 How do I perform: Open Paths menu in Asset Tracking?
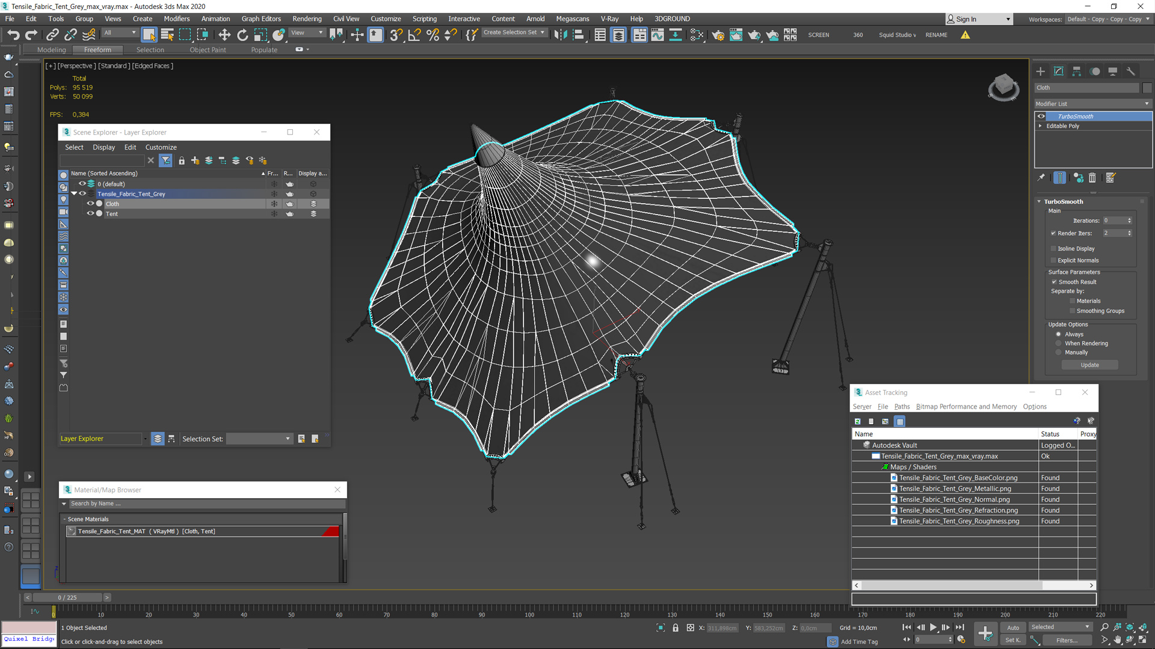click(902, 407)
